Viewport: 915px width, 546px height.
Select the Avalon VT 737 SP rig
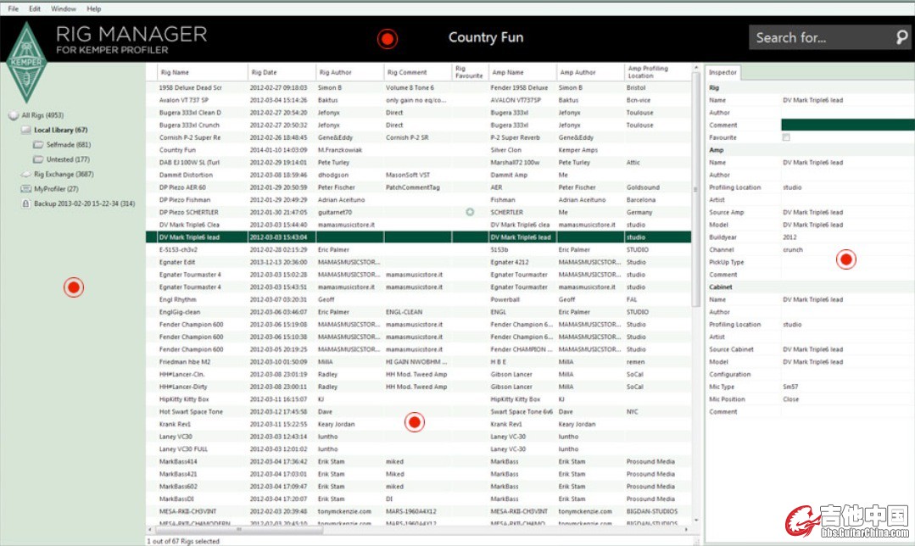pyautogui.click(x=418, y=100)
